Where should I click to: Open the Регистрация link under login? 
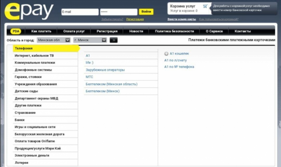click(x=135, y=19)
